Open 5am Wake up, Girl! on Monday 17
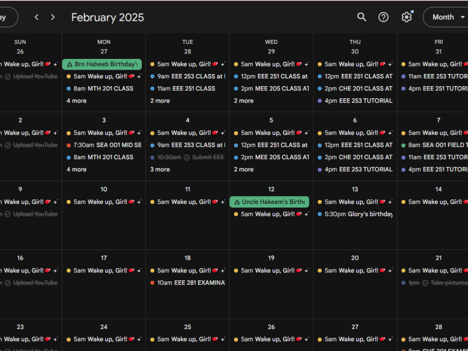Image resolution: width=468 pixels, height=351 pixels. point(103,271)
